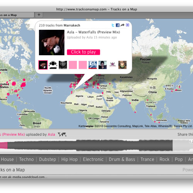Select the first blank pink thumbnail

click(x=73, y=65)
